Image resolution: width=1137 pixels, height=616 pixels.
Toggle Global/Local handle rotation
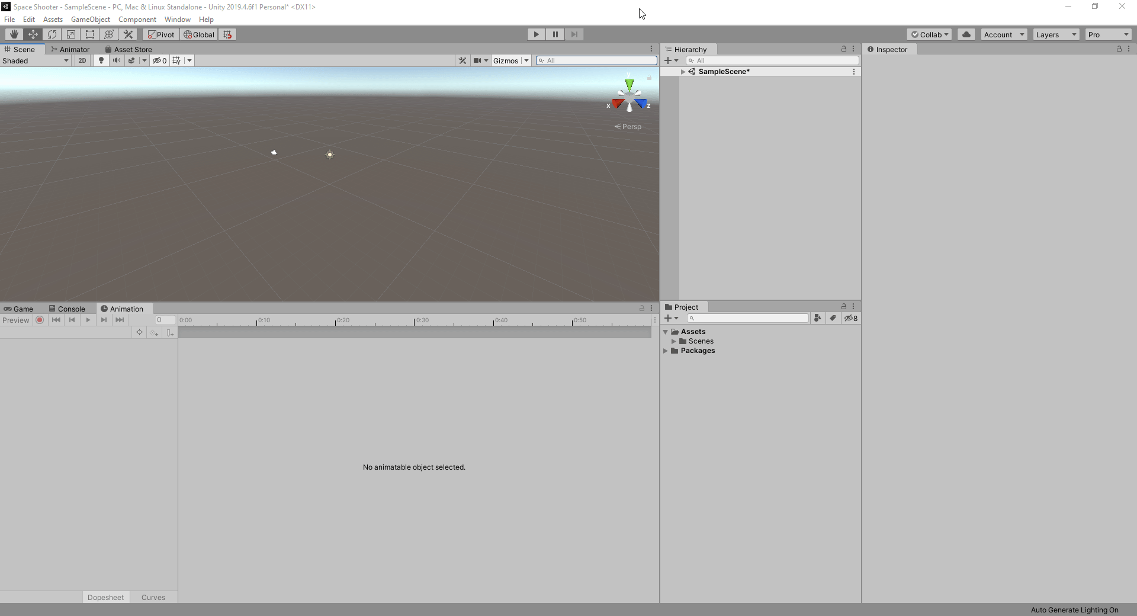(x=199, y=34)
